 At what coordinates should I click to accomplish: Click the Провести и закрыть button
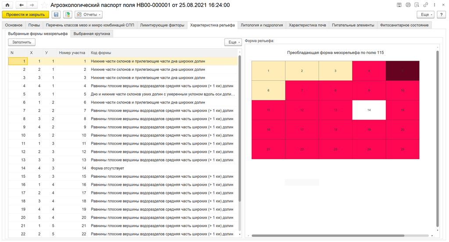(x=25, y=14)
